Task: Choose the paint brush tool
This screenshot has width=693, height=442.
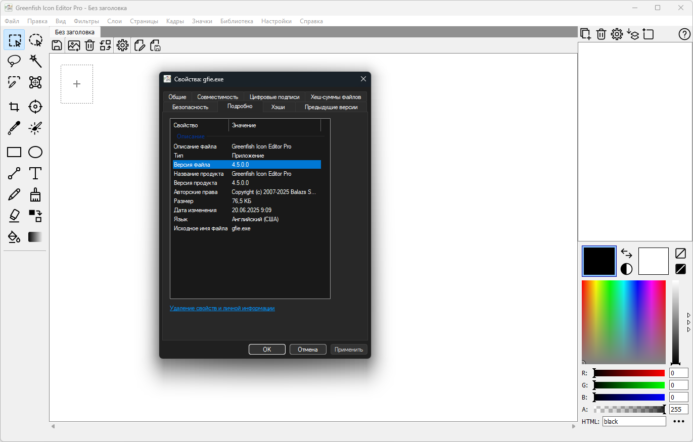Action: [35, 194]
